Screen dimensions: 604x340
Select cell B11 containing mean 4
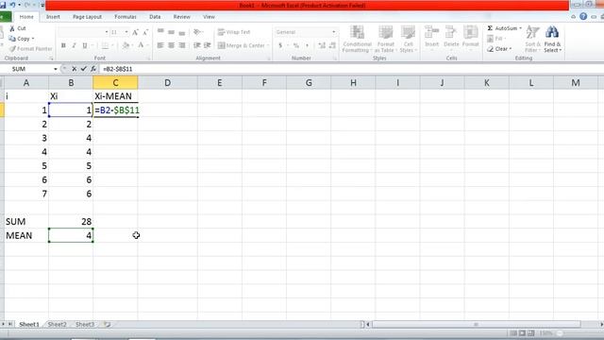click(x=71, y=235)
